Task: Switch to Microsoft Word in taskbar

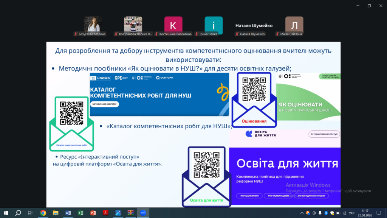Action: [68, 213]
